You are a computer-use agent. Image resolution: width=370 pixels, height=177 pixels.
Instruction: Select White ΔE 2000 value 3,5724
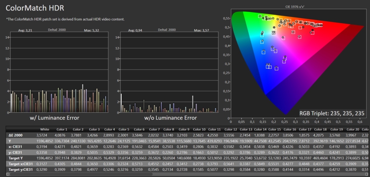(42, 135)
